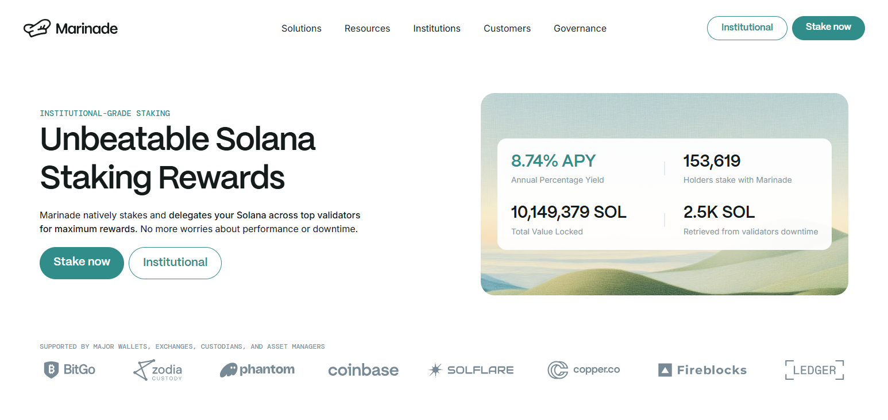Open the Solutions menu

301,28
